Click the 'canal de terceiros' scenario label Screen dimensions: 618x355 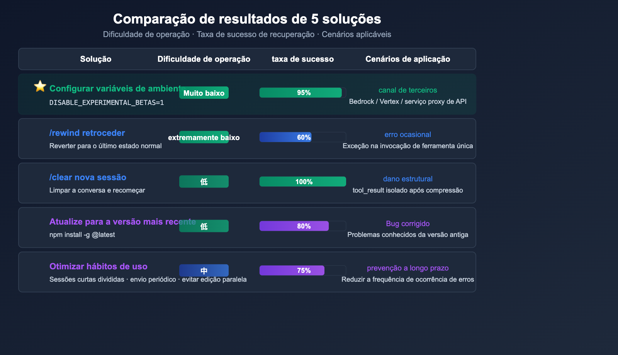click(408, 90)
